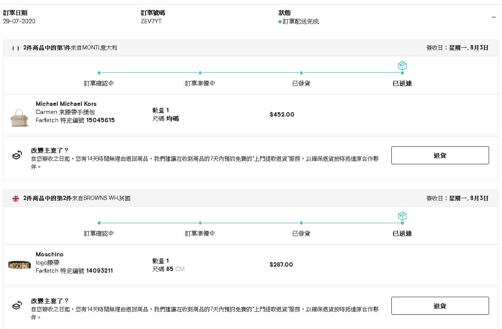502x329 pixels.
Task: Click the 訂單配送完成 status text
Action: pos(301,22)
